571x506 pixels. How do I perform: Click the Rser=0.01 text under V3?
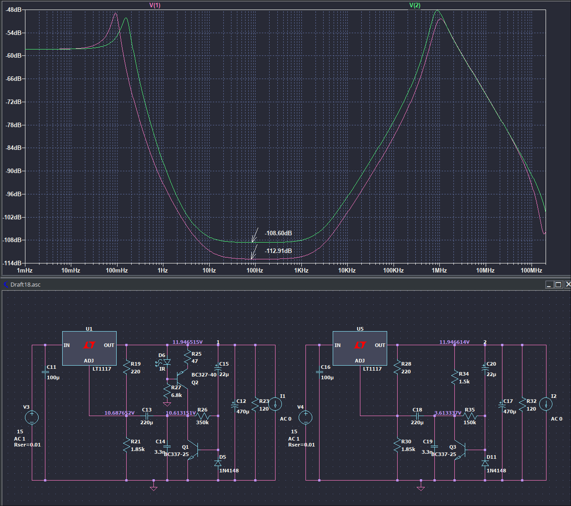click(x=27, y=445)
